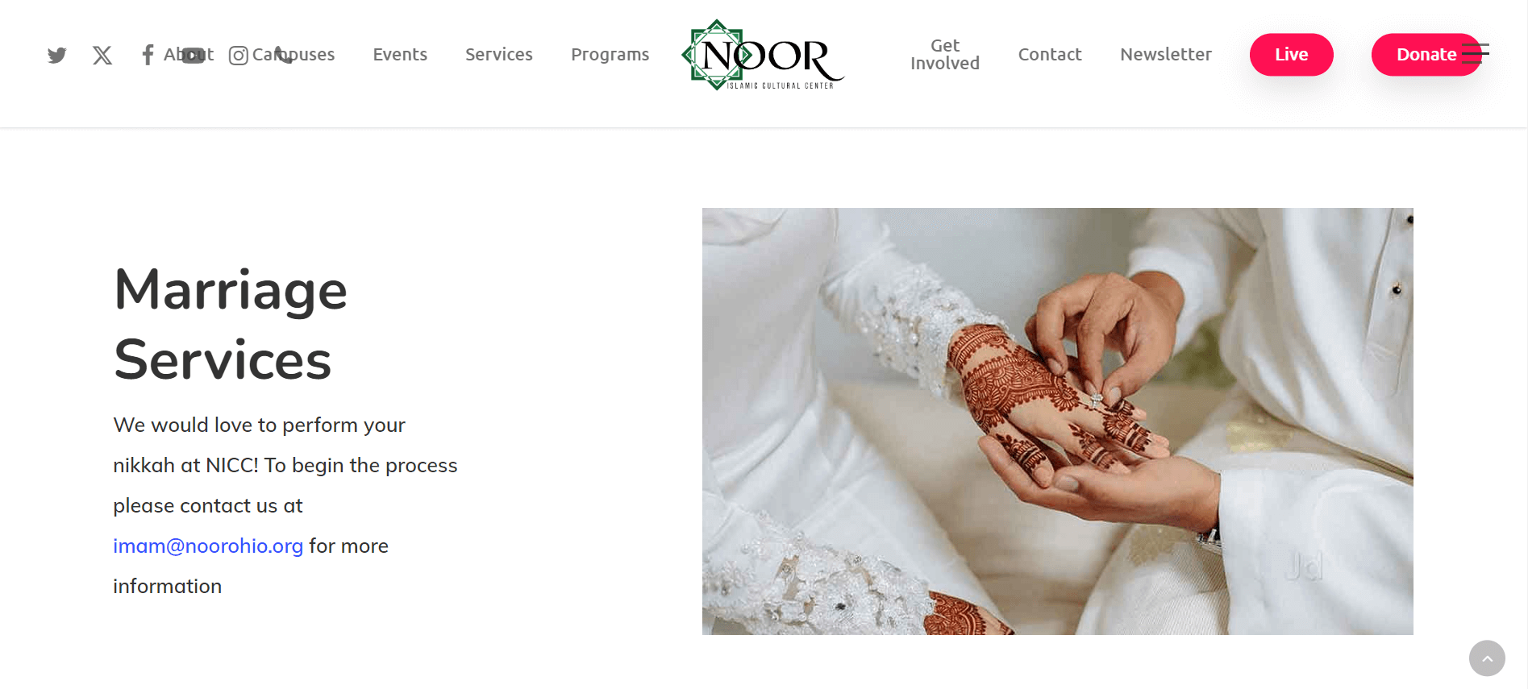Viewport: 1528px width, 689px height.
Task: Open the YouTube channel icon
Action: pos(193,56)
